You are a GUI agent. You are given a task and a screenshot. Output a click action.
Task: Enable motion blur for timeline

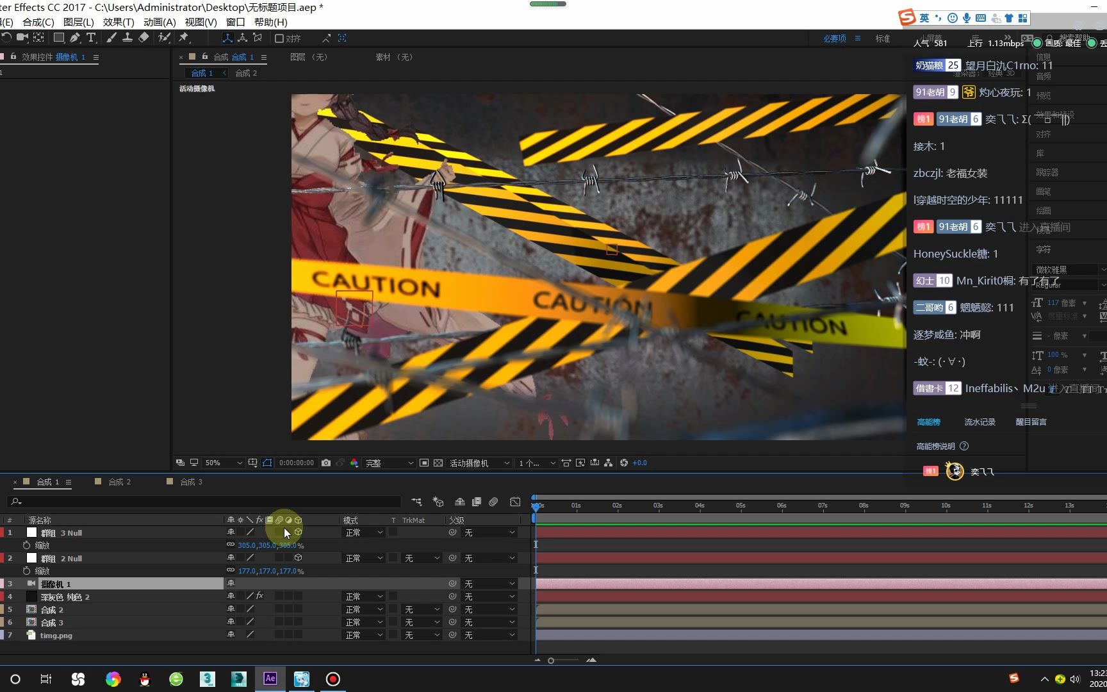pyautogui.click(x=493, y=502)
